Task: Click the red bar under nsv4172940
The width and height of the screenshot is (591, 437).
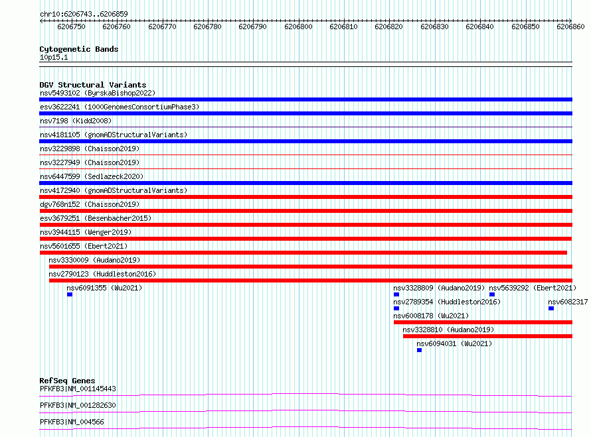Action: tap(305, 197)
